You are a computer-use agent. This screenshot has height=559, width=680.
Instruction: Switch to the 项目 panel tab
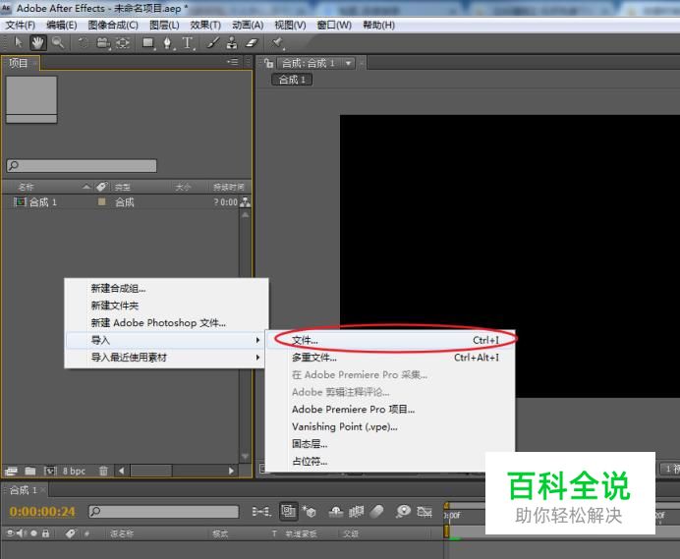(x=19, y=63)
